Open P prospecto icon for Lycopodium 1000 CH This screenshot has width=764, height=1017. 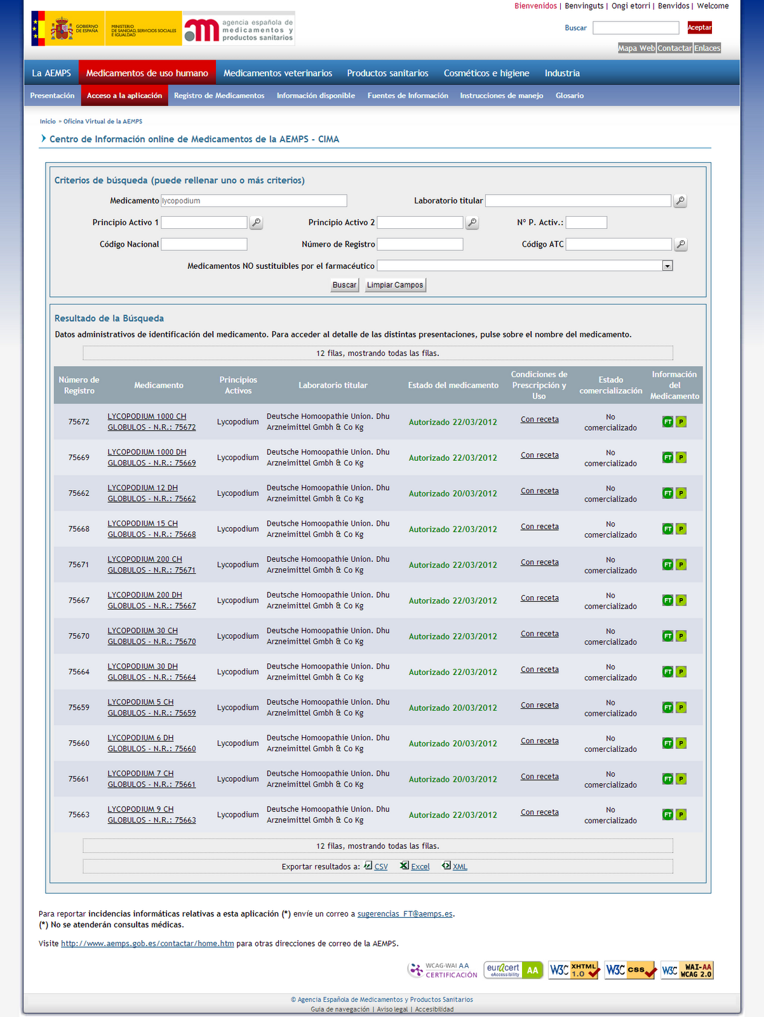tap(681, 422)
